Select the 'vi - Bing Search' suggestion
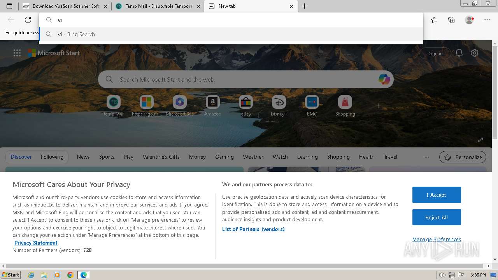The image size is (498, 280). (x=231, y=34)
